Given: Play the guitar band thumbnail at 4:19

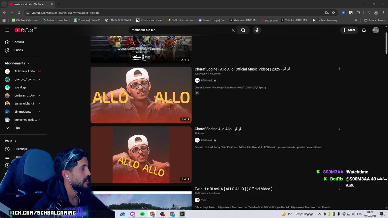Looking at the screenshot, I should (141, 49).
